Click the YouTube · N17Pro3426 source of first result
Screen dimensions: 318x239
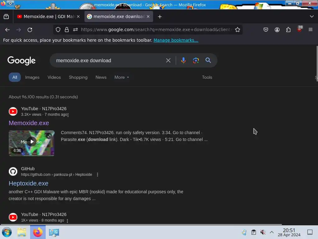coord(44,109)
